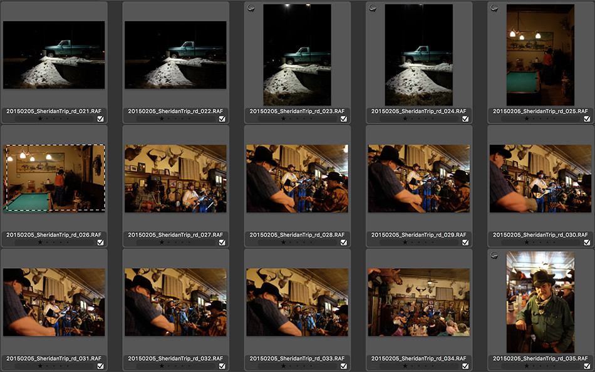Click the filename 20150205_SheridanTrip_rd_023.RAF
This screenshot has height=372, width=595.
297,111
